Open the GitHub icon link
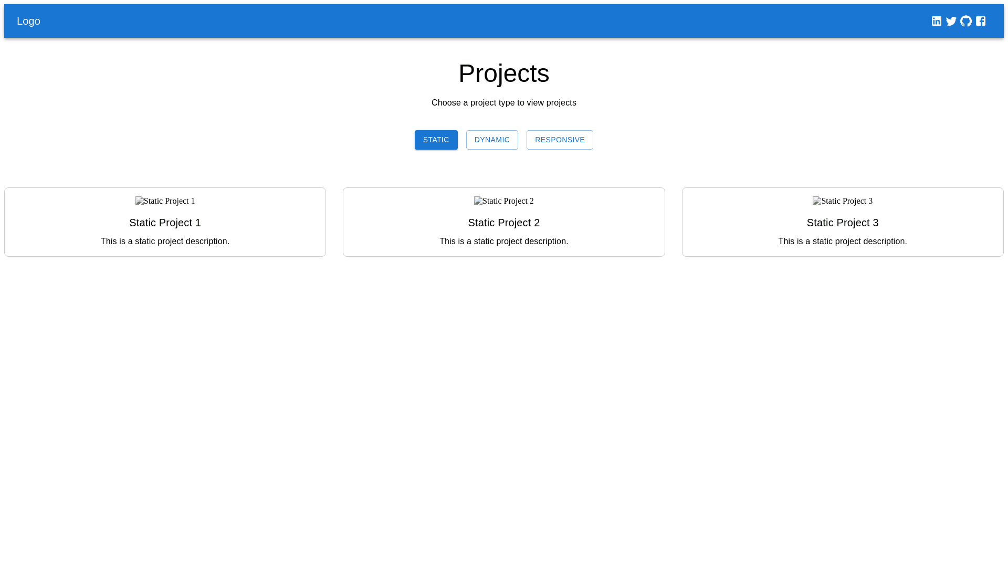The image size is (1008, 567). coord(965,21)
